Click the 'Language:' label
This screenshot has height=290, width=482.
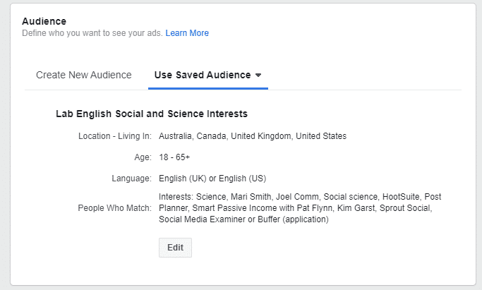pyautogui.click(x=131, y=179)
